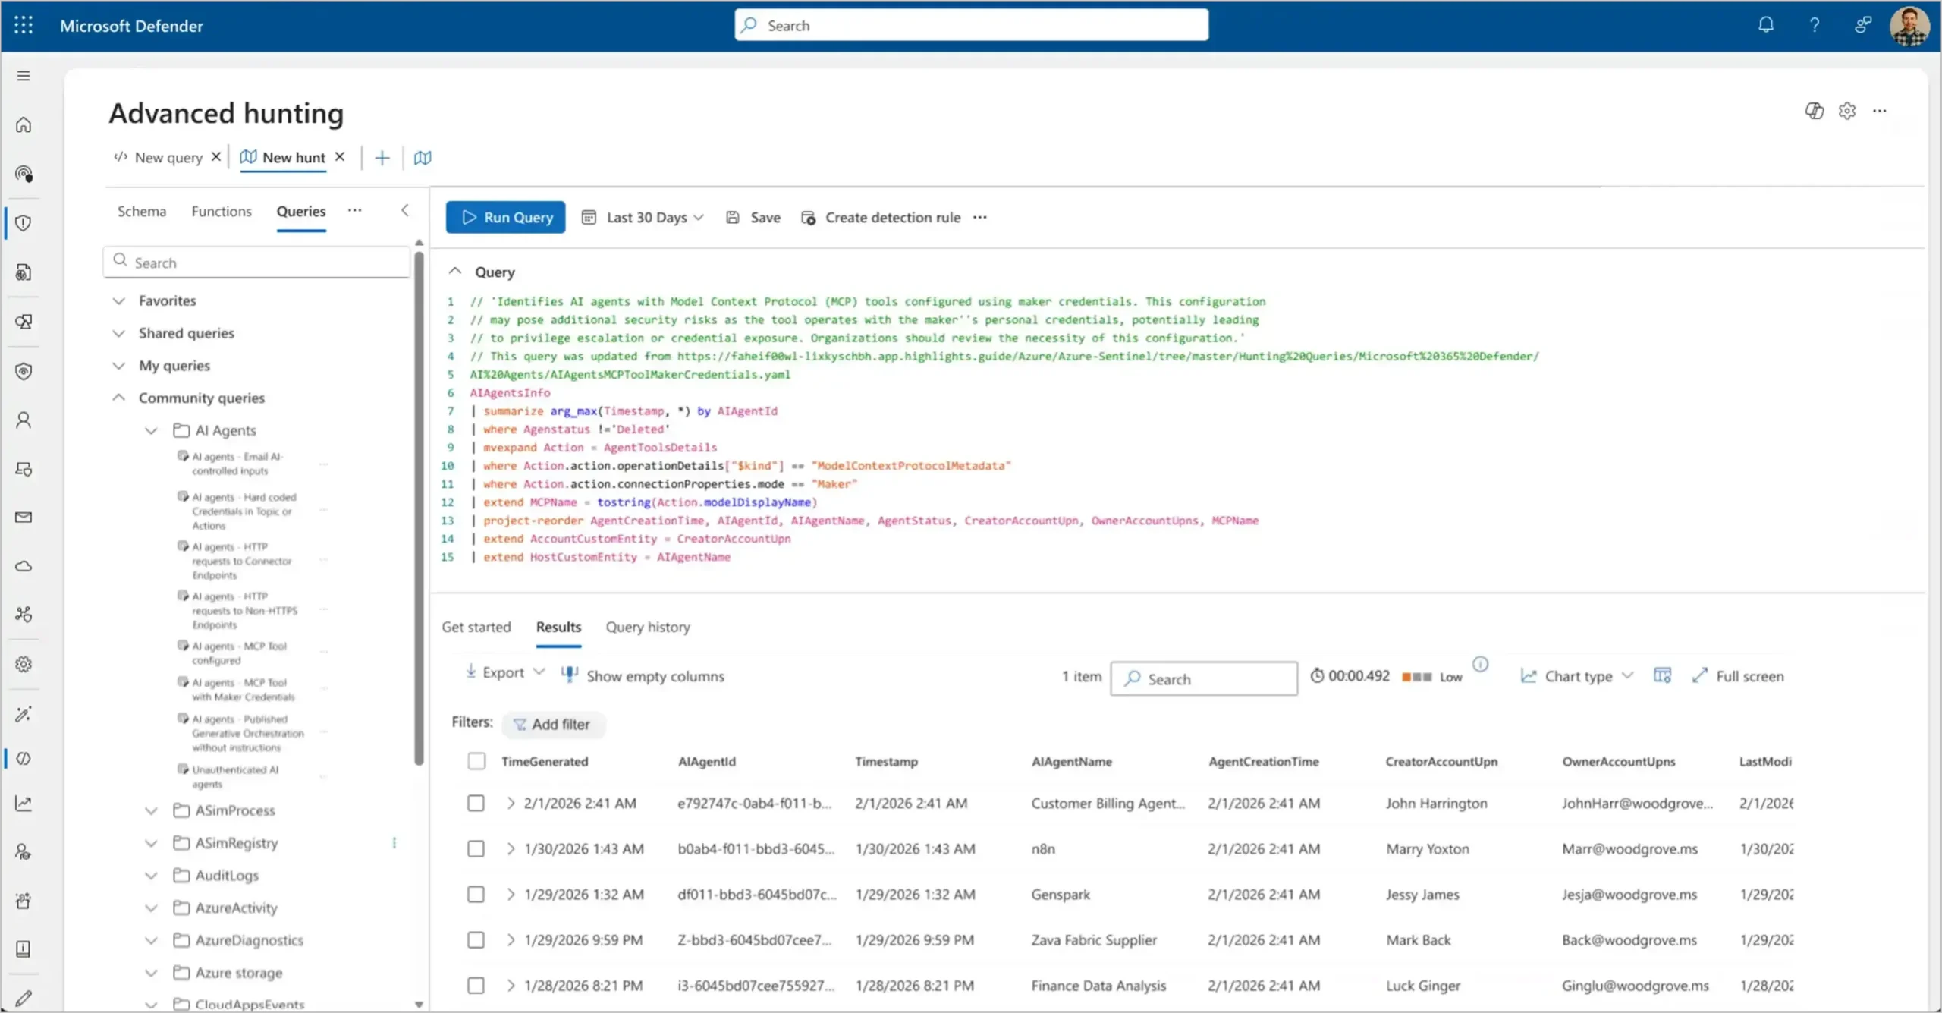The height and width of the screenshot is (1013, 1942).
Task: Click the queries Search field
Action: pos(257,262)
